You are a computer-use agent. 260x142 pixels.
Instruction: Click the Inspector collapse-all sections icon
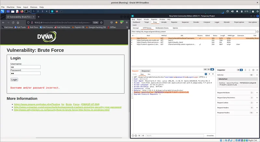(249, 70)
